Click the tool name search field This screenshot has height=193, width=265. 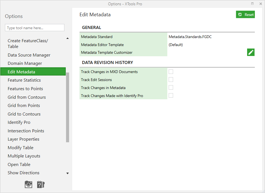(x=35, y=28)
